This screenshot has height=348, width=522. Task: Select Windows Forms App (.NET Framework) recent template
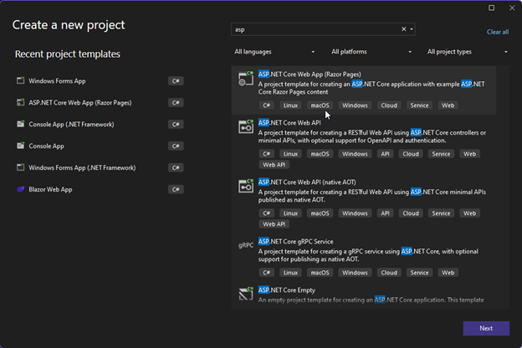pos(82,167)
